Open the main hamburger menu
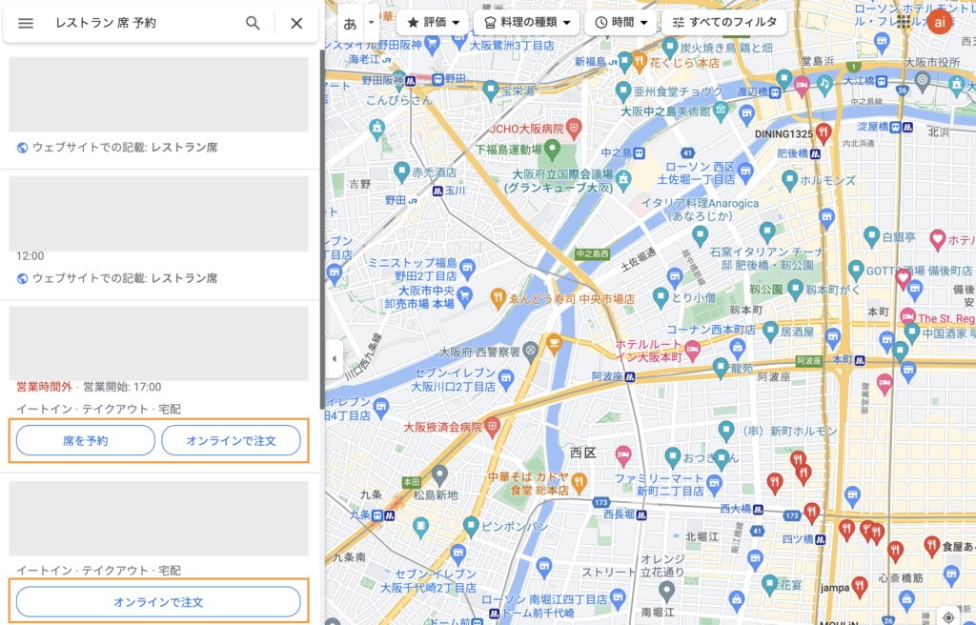Screen dimensions: 976x625 tap(26, 23)
